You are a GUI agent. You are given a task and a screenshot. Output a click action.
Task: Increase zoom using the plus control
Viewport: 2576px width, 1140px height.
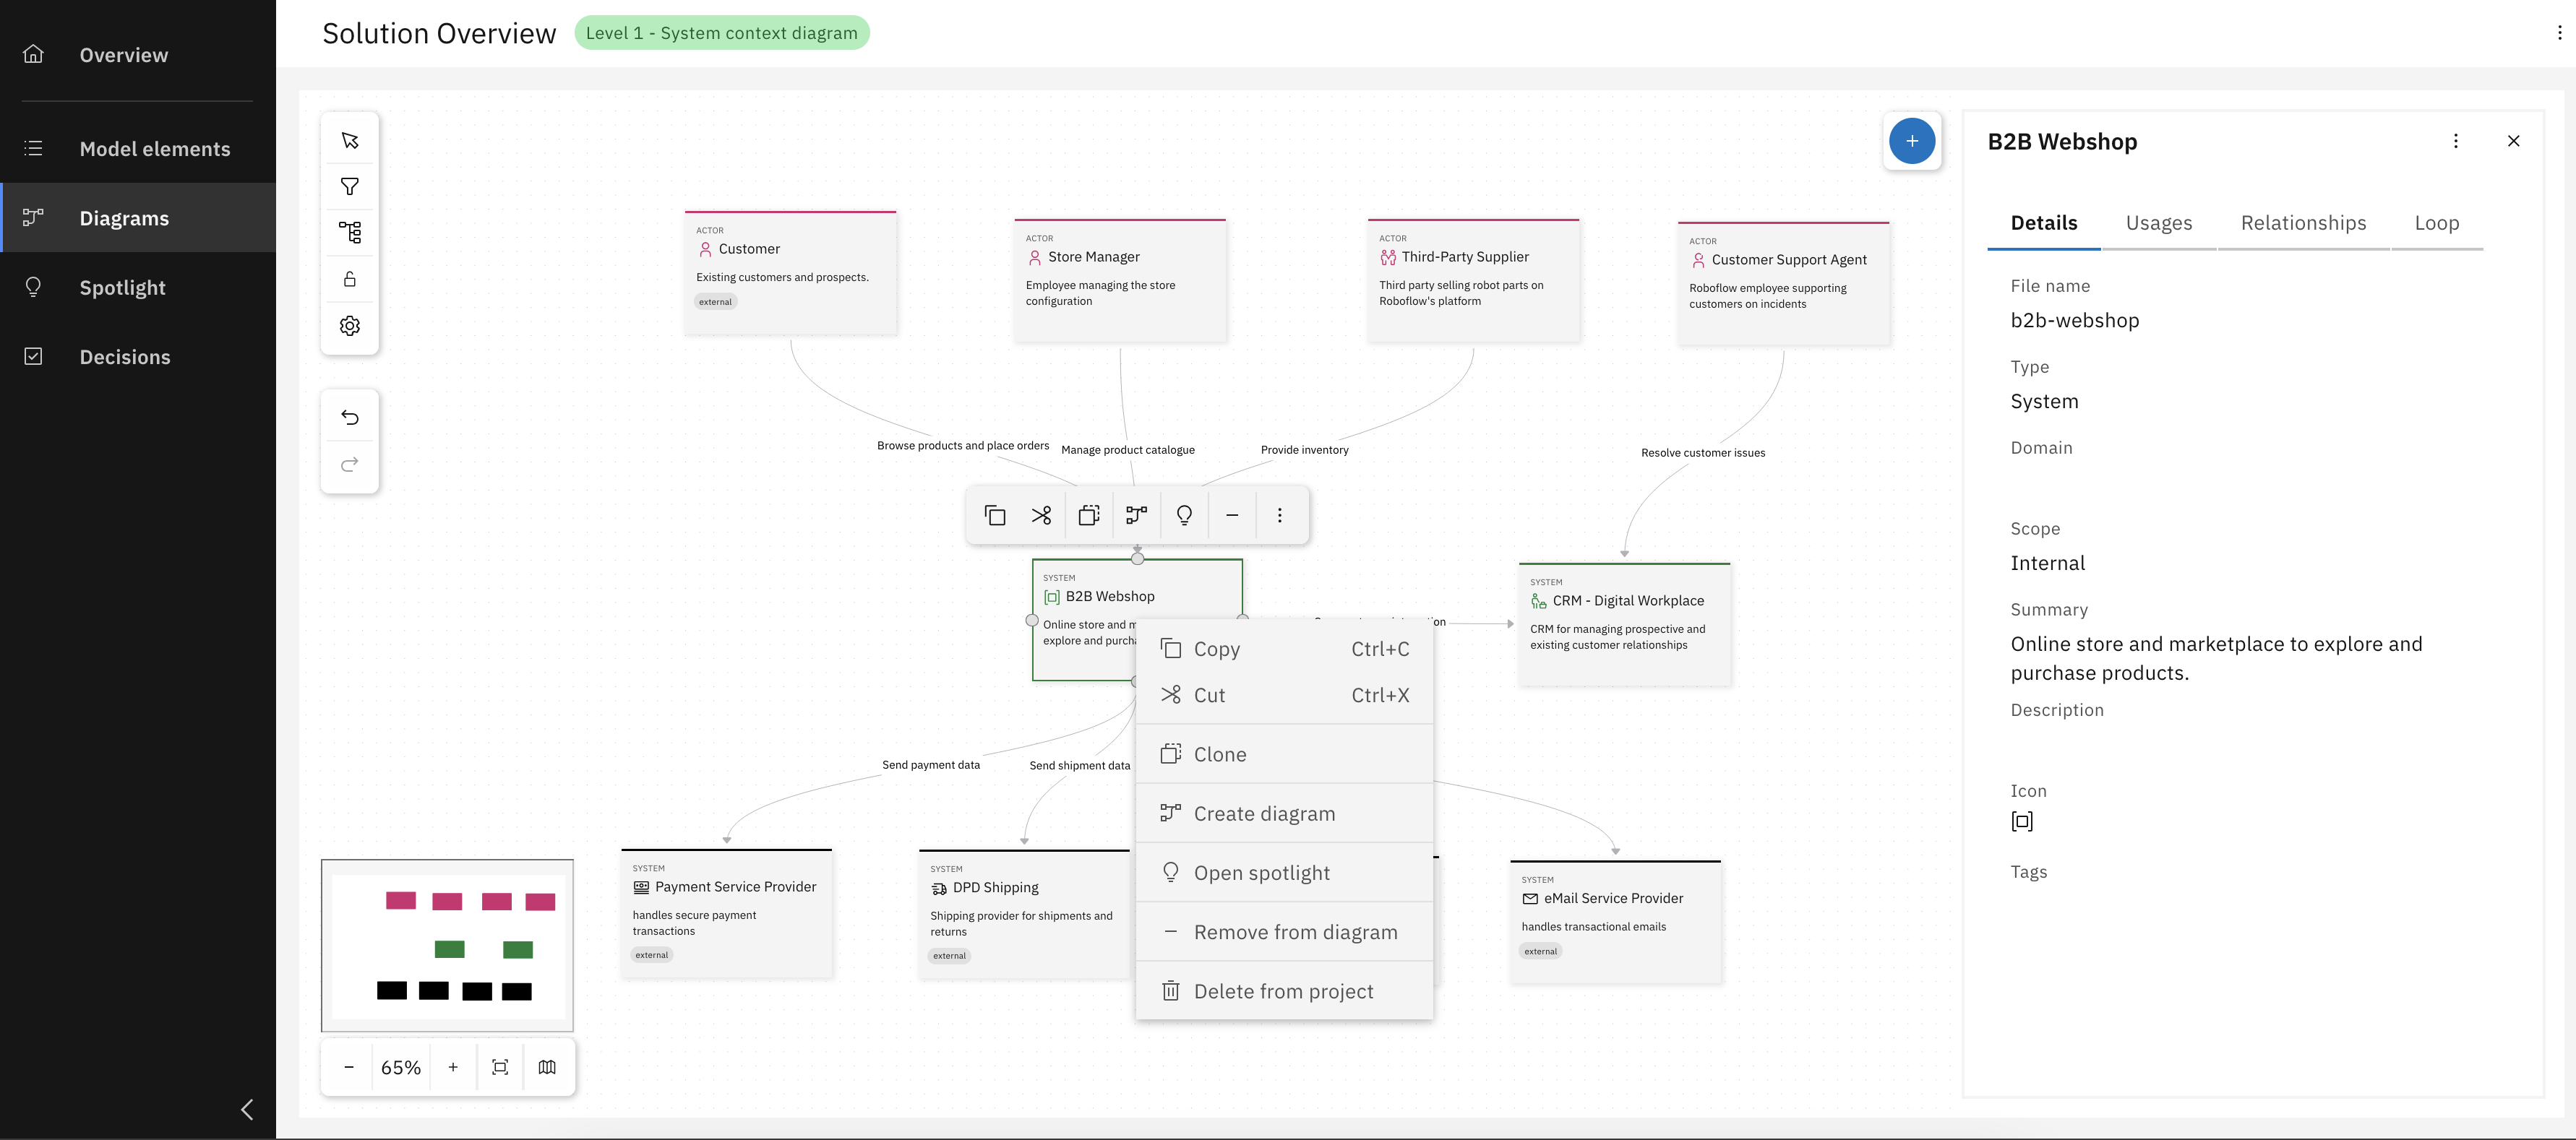click(453, 1066)
